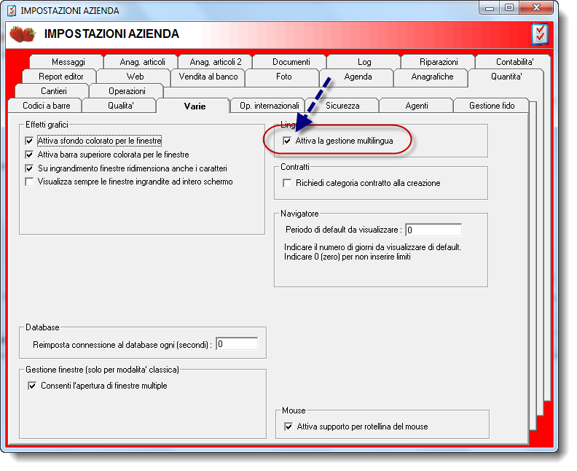Select the Report editor tab

click(60, 77)
